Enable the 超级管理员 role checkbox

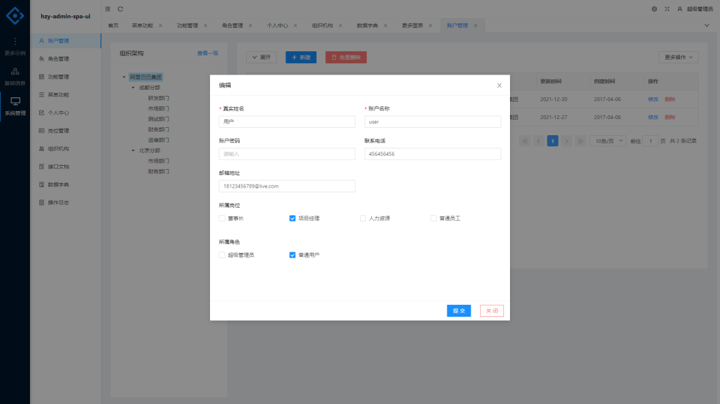222,254
